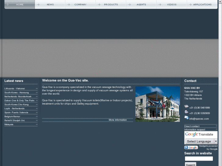Click the Welcome on the Qua-Vac site heading

pos(65,80)
